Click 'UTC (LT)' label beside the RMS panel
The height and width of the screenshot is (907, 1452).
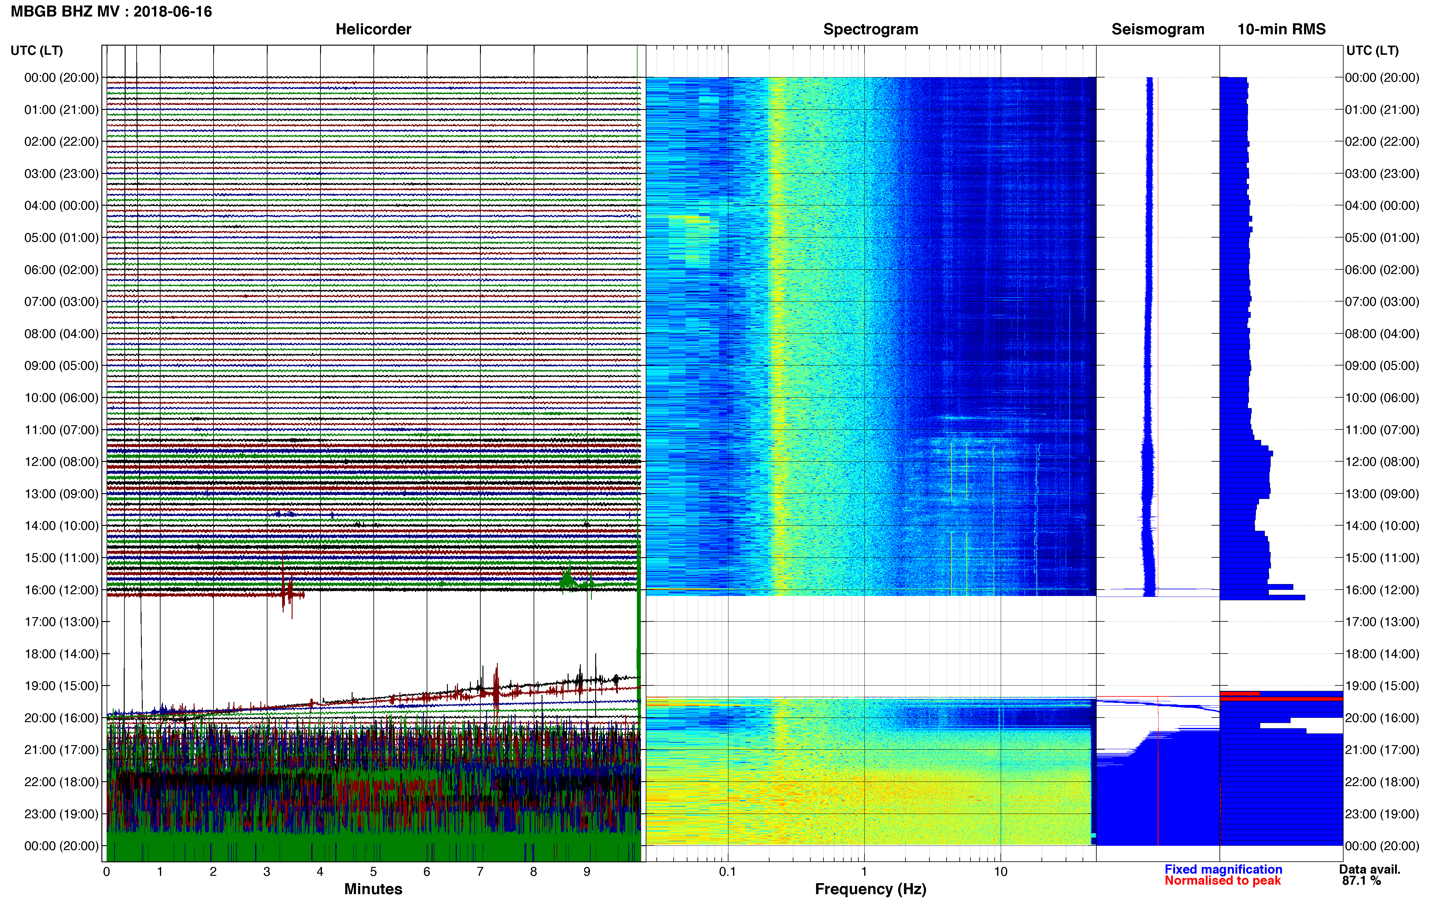tap(1372, 51)
